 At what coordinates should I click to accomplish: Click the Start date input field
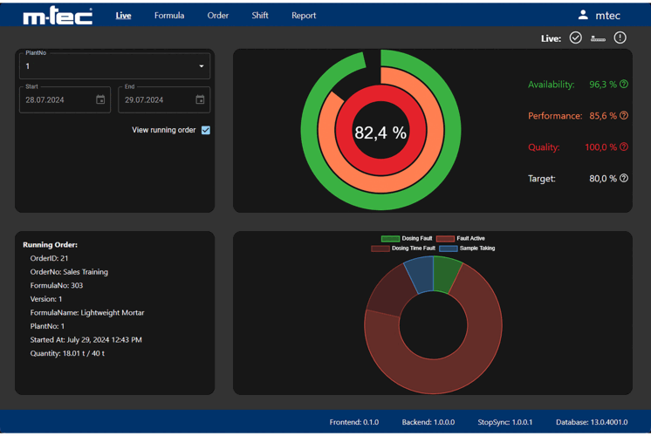click(57, 100)
